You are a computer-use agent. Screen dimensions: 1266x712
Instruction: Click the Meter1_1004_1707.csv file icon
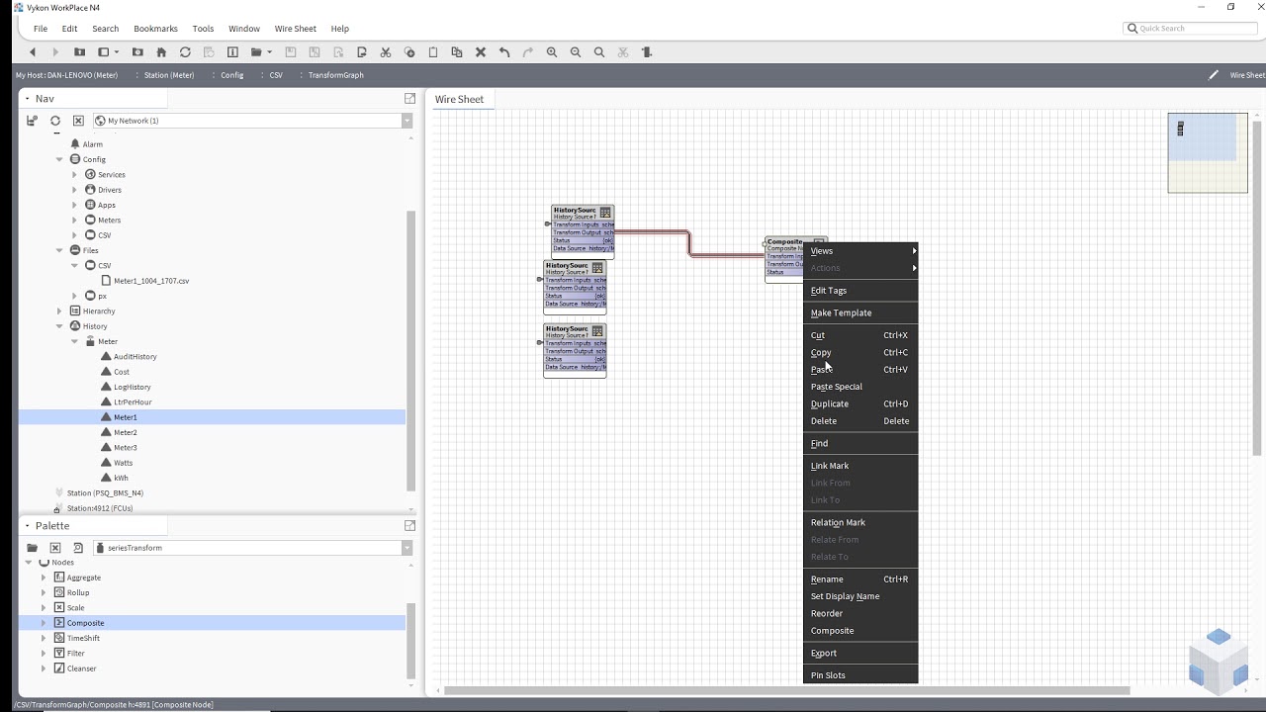pyautogui.click(x=106, y=281)
